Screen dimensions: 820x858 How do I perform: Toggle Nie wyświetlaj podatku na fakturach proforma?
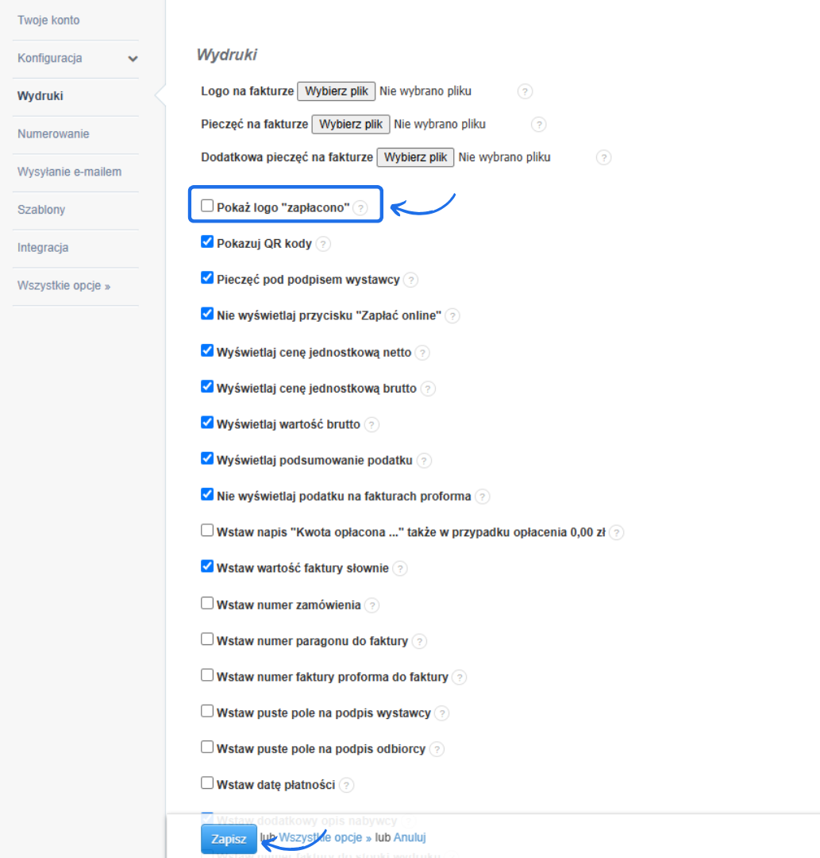207,495
